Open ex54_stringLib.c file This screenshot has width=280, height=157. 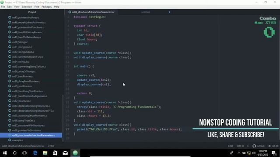coord(21,61)
